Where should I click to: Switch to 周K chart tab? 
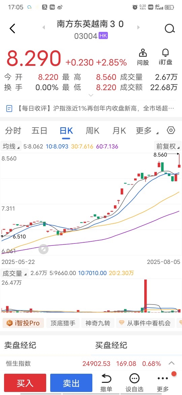[x=92, y=131]
